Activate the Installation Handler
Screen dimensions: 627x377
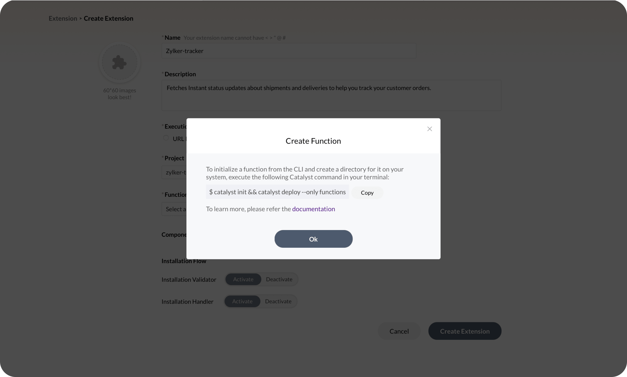(242, 301)
